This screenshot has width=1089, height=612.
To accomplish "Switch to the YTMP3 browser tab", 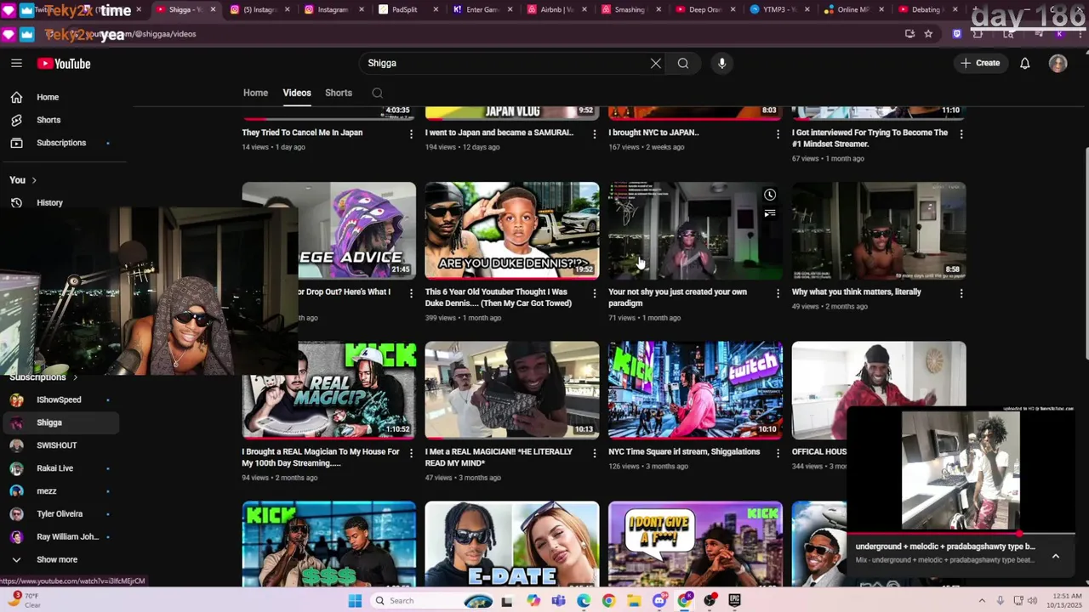I will (778, 10).
